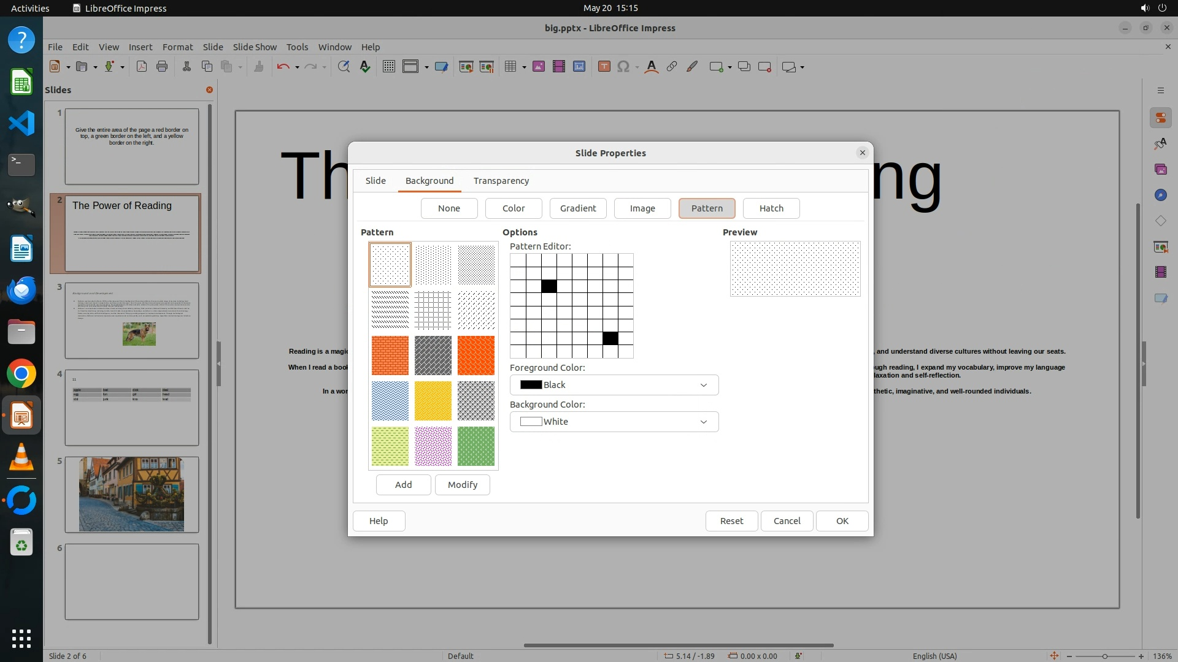Click the Insert Hyperlink toolbar icon
1178x662 pixels.
point(672,67)
